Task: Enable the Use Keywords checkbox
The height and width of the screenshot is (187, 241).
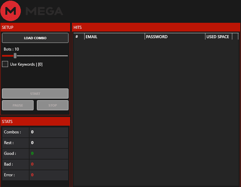Action: tap(5, 64)
